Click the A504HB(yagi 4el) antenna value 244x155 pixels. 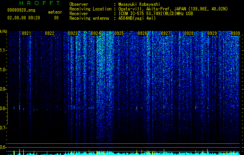point(137,18)
